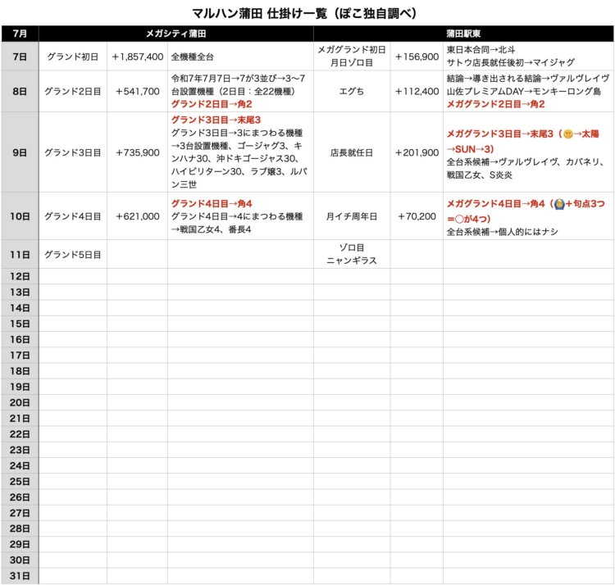
Task: Click the 18日 date cell
Action: click(20, 370)
